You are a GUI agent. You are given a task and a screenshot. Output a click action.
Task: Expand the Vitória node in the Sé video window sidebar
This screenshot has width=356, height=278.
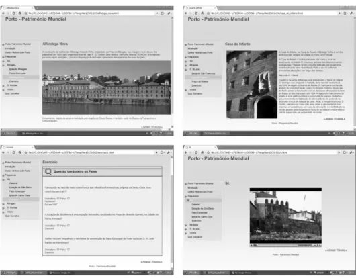coord(186,233)
